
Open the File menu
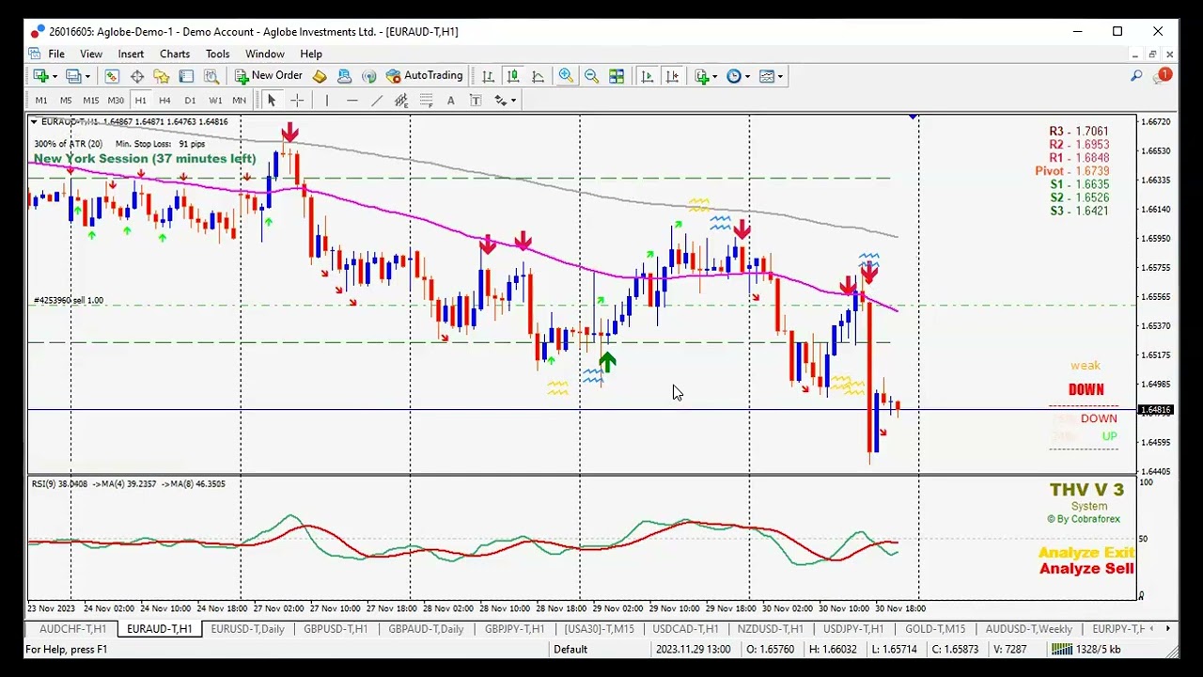[x=56, y=55]
